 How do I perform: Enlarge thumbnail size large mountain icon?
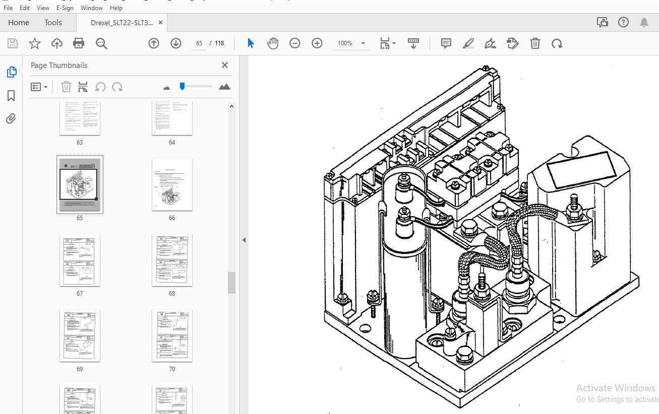pos(225,87)
